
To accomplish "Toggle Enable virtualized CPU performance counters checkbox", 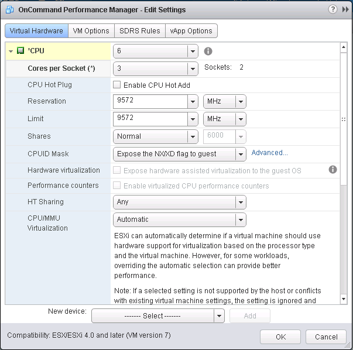I will pyautogui.click(x=116, y=186).
